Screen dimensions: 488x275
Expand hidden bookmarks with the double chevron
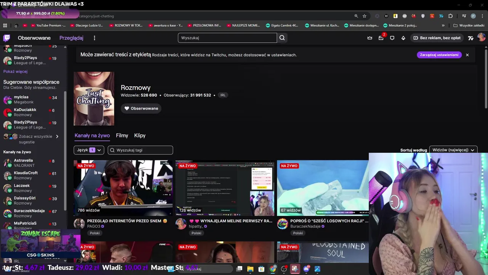tap(443, 26)
